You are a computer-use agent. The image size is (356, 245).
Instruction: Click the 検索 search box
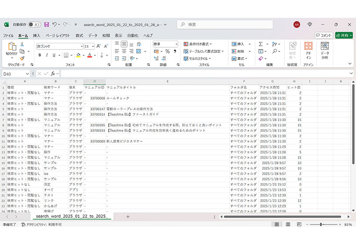point(227,24)
